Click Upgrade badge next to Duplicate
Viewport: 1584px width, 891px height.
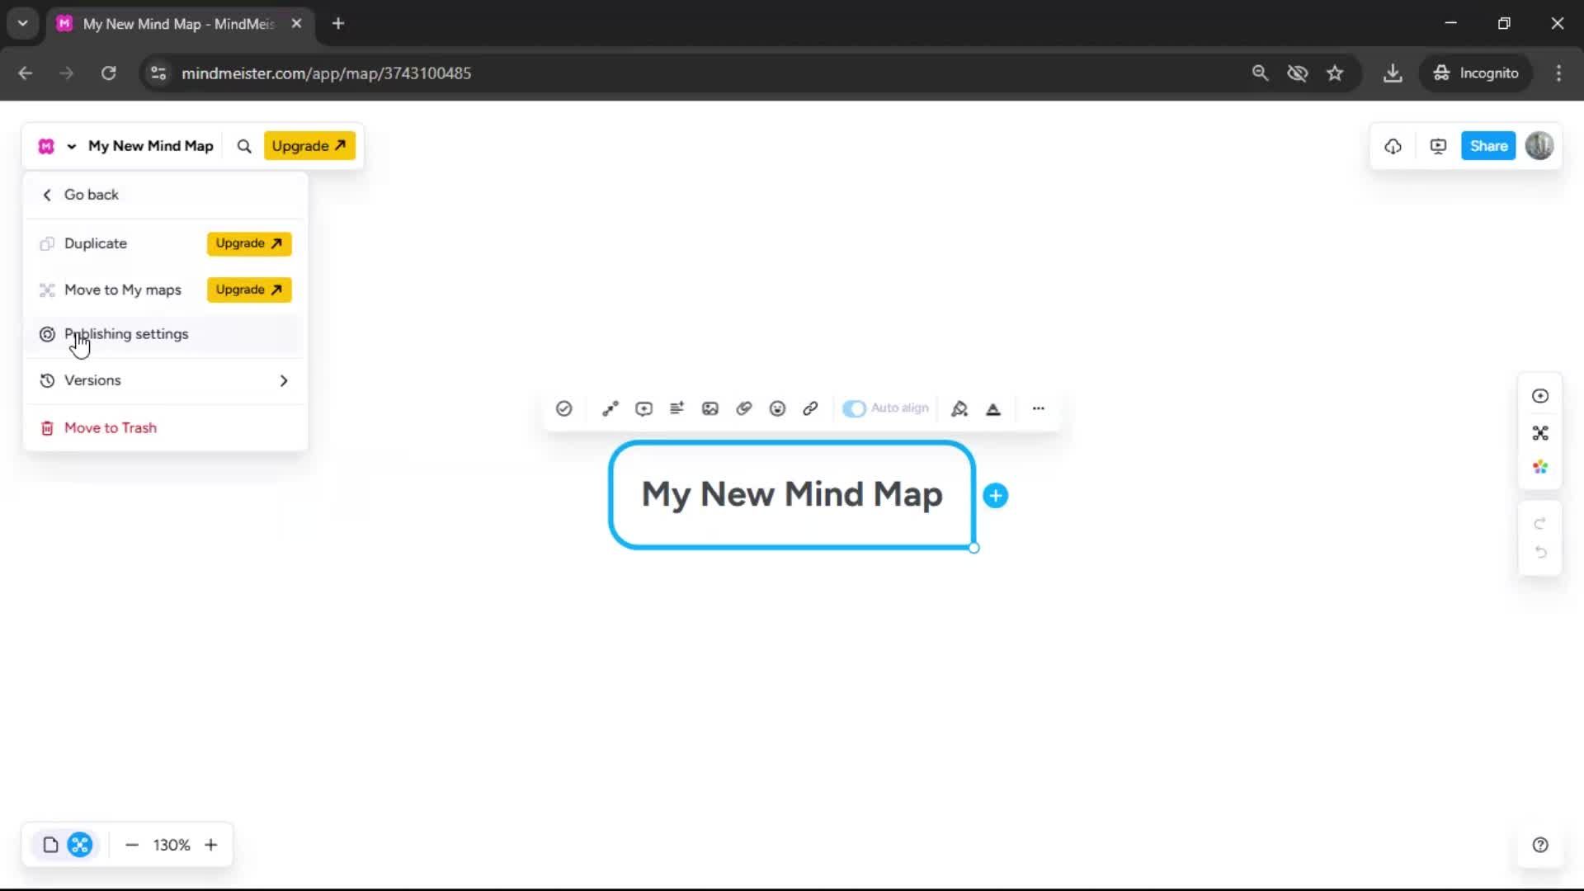249,243
